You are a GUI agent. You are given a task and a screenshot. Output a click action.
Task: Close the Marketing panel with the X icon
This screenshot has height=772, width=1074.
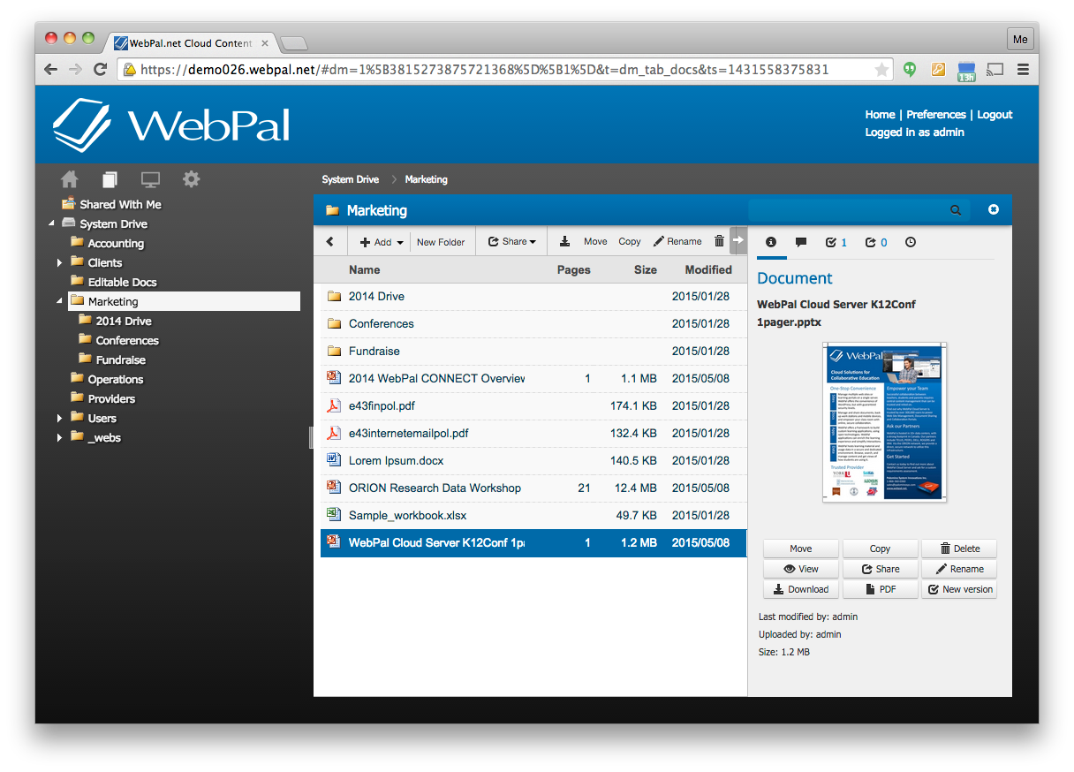994,209
